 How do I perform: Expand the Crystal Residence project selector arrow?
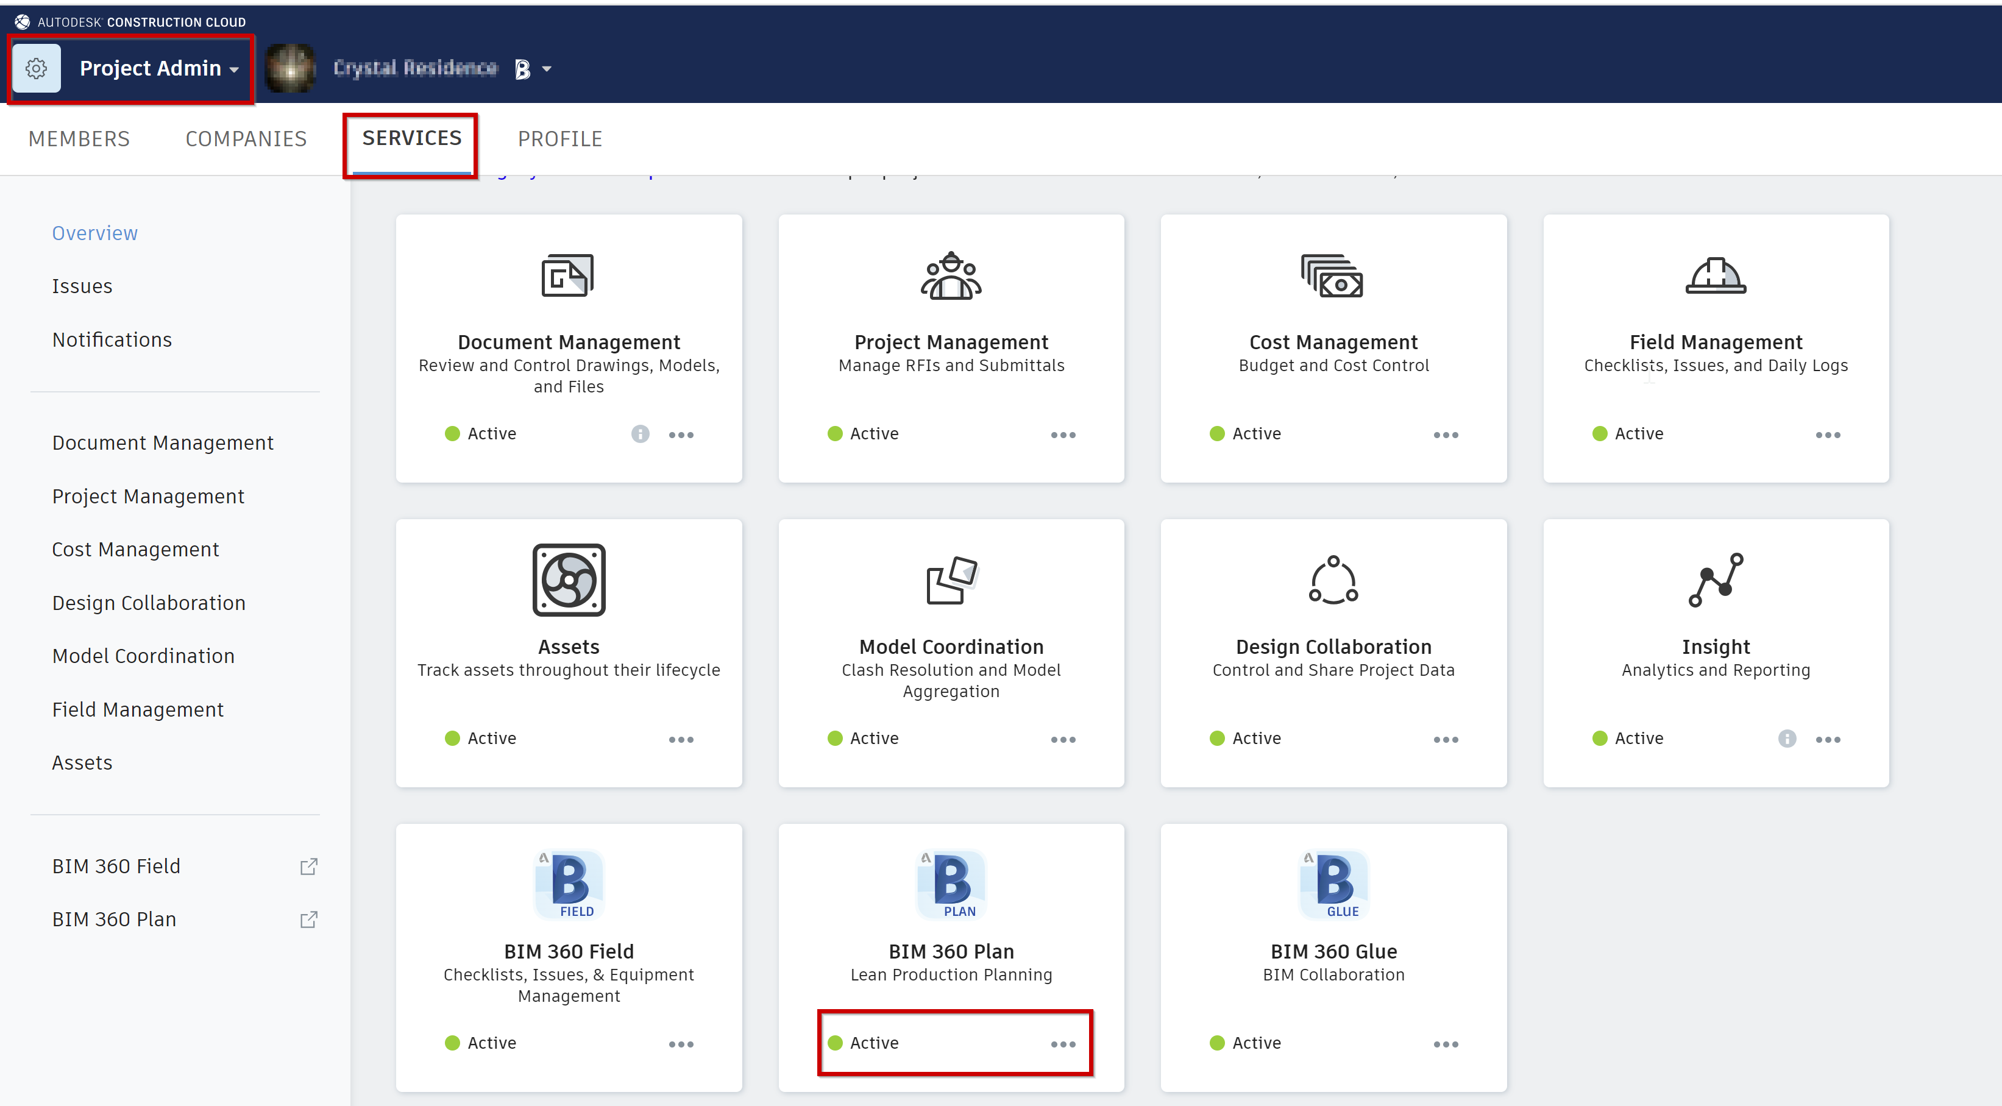pos(547,69)
